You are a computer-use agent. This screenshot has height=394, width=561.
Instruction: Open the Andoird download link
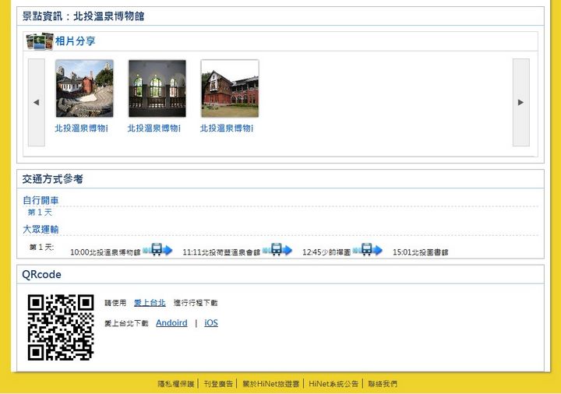click(171, 323)
